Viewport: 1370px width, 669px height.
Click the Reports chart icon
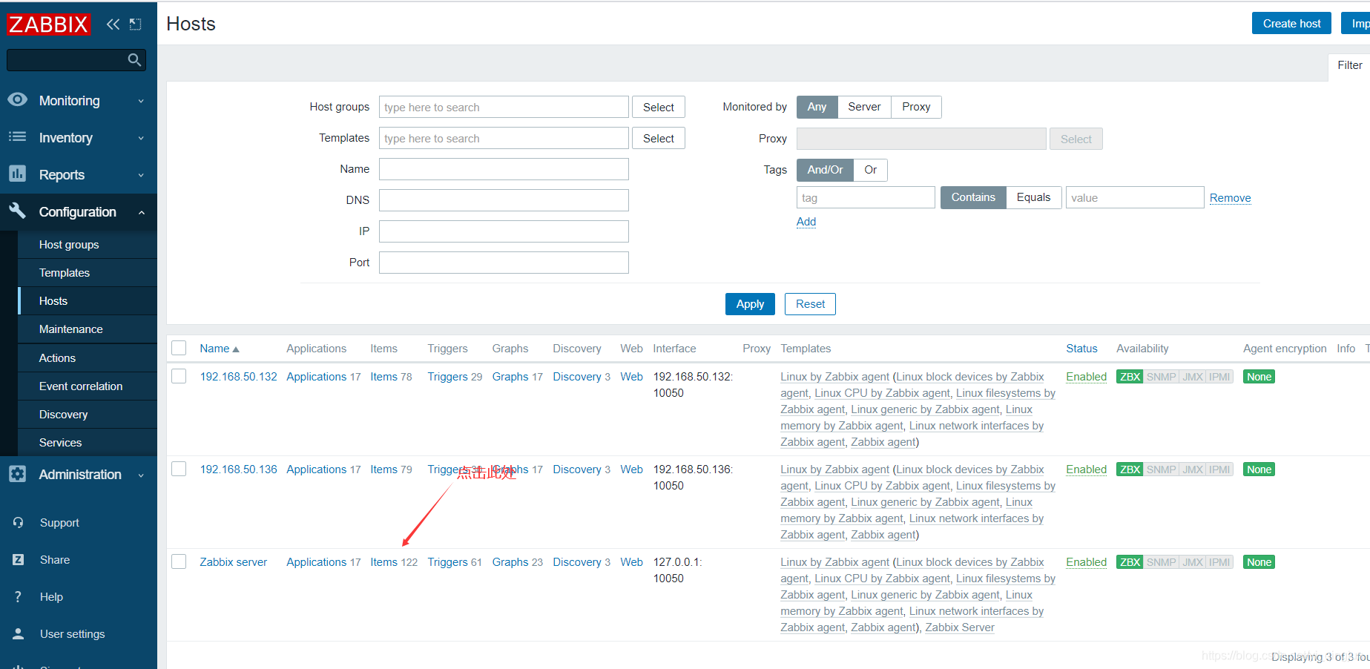pos(18,174)
